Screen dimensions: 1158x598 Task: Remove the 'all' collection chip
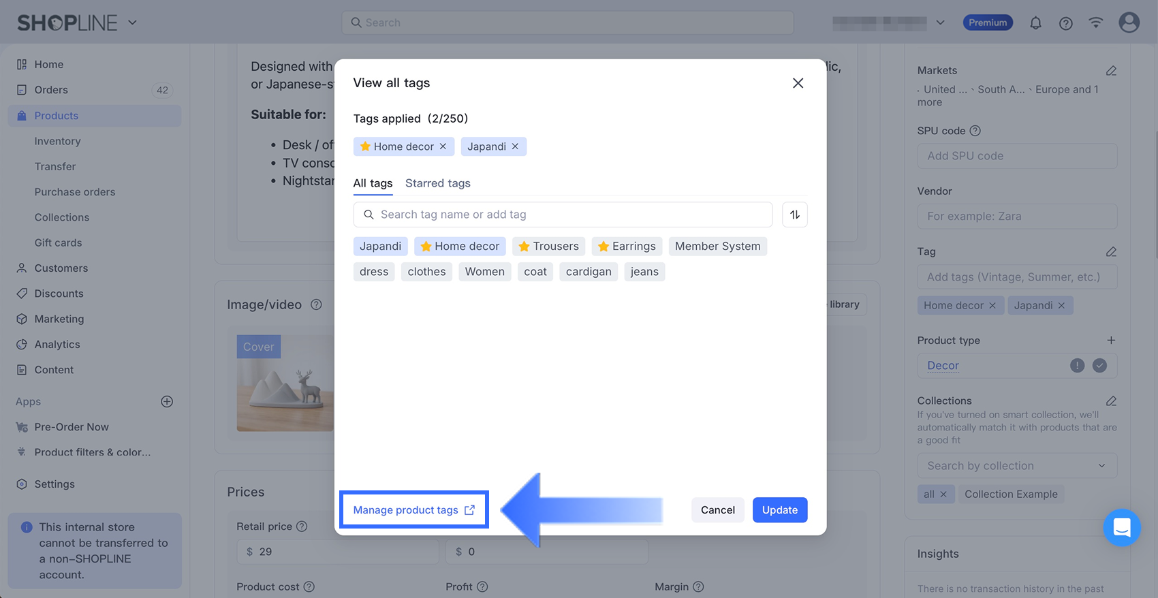coord(943,494)
